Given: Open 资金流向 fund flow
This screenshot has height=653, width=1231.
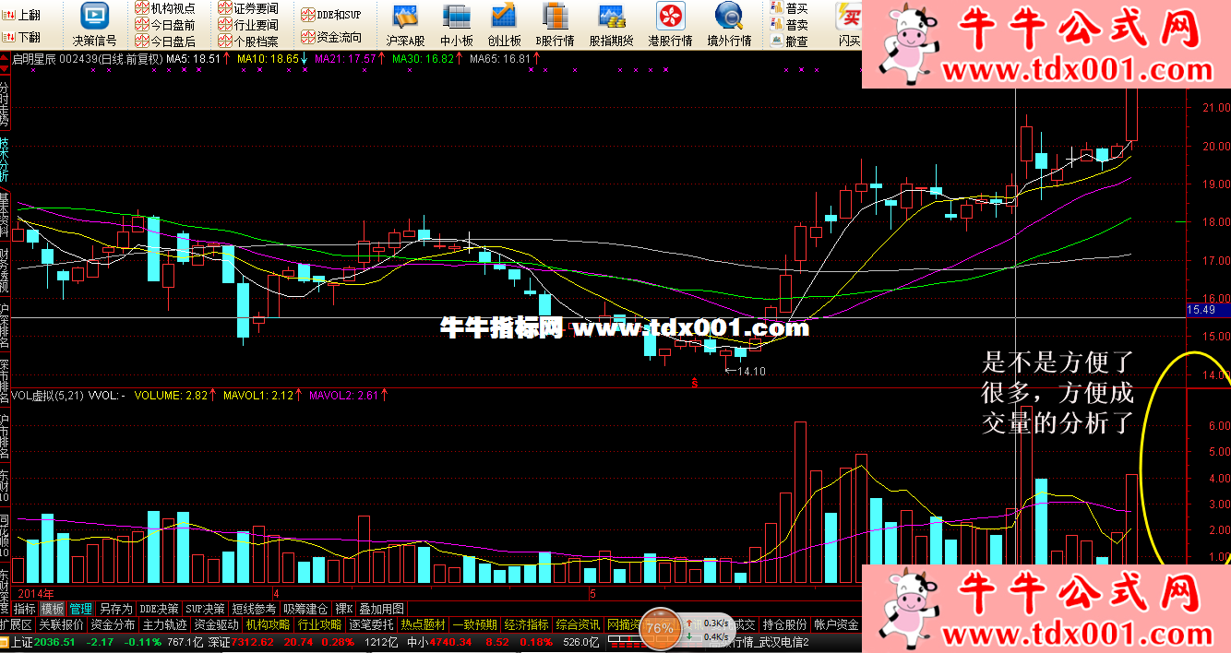Looking at the screenshot, I should click(x=332, y=38).
